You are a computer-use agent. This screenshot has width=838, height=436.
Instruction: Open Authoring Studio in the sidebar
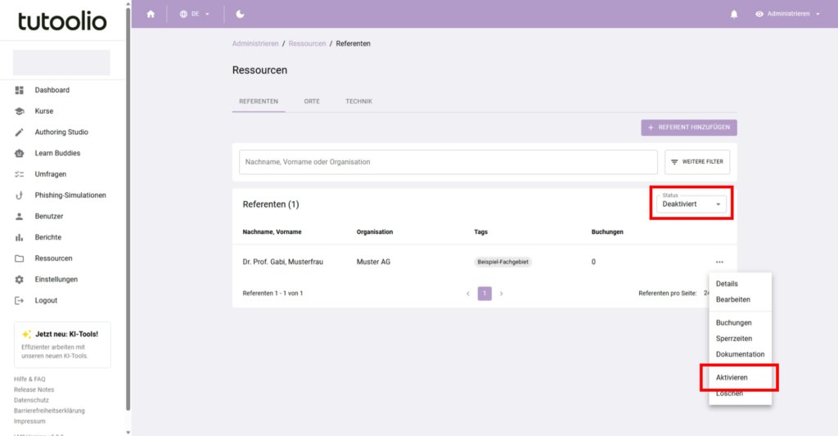click(x=62, y=132)
